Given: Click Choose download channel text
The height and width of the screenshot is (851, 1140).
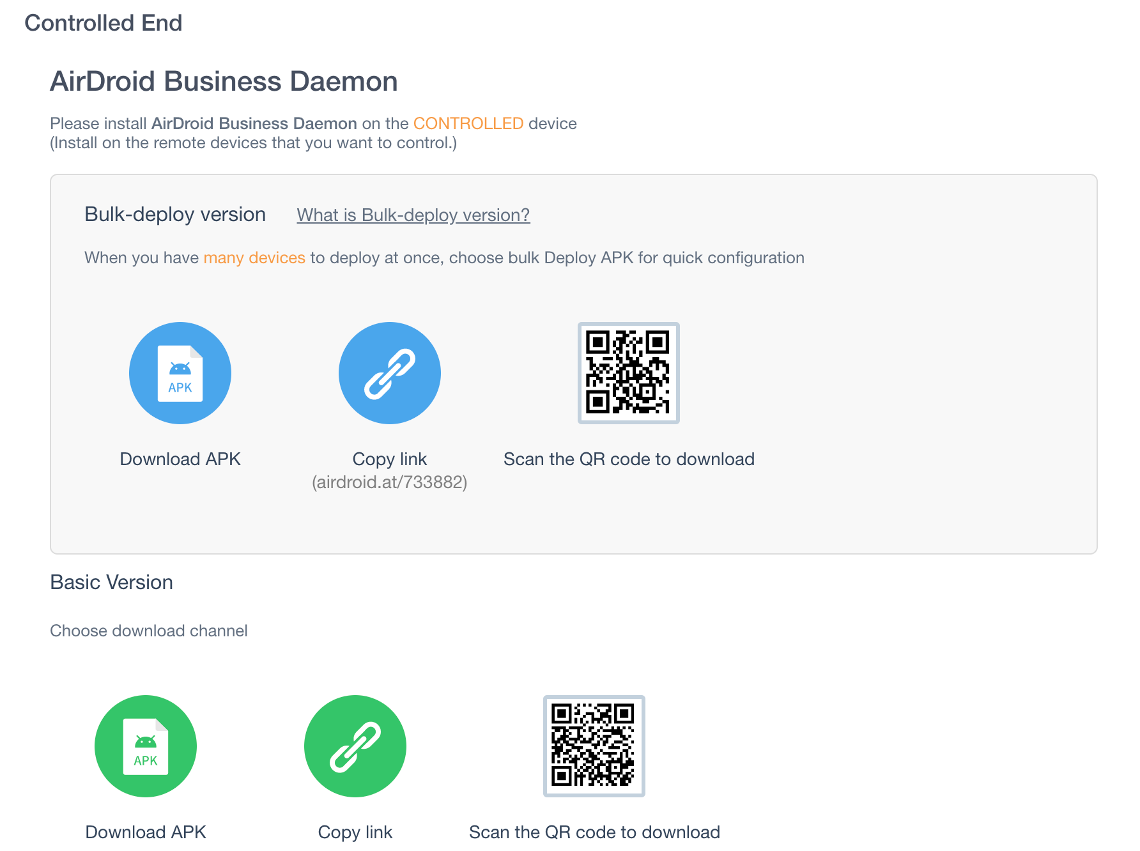Looking at the screenshot, I should click(x=148, y=631).
